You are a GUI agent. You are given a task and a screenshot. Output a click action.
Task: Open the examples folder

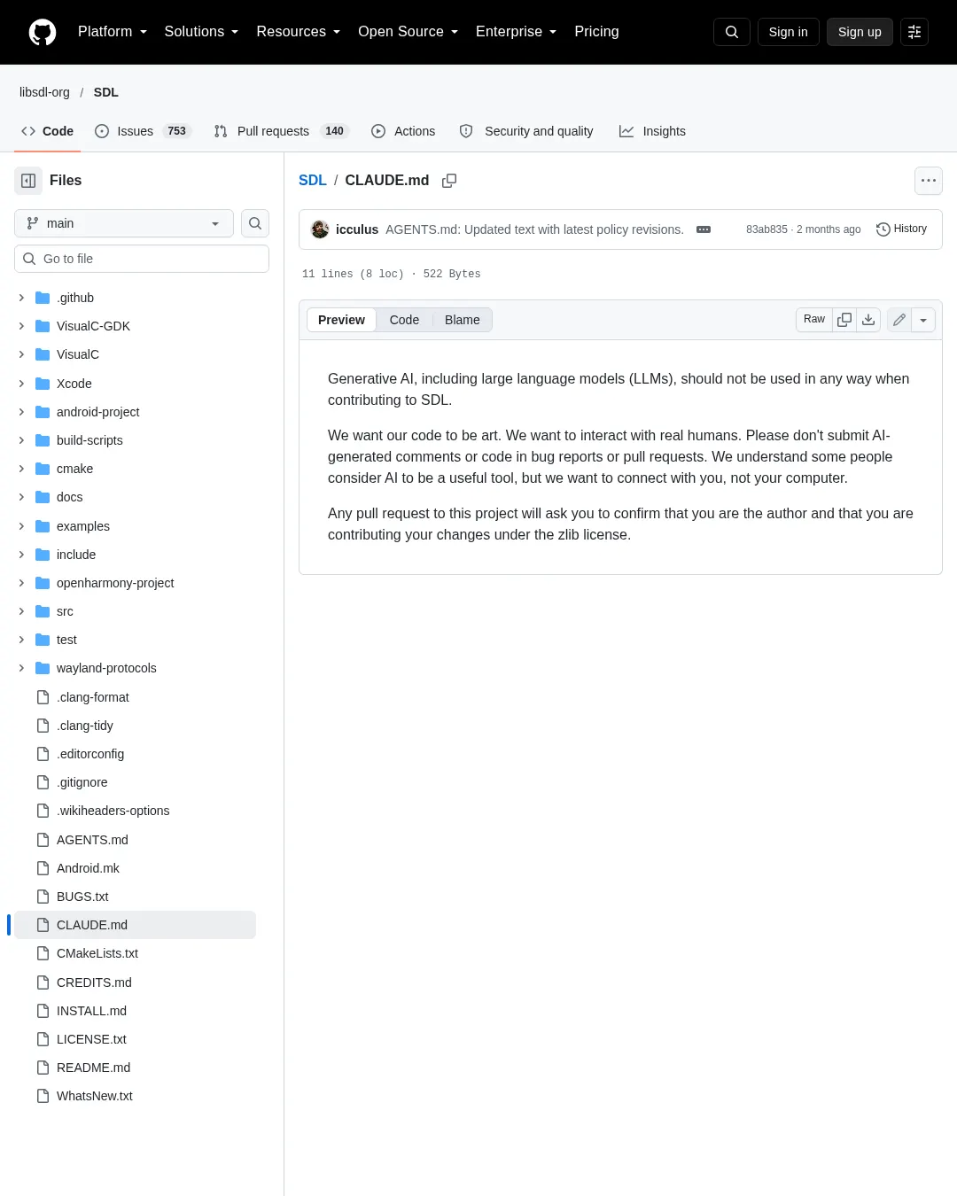(83, 526)
